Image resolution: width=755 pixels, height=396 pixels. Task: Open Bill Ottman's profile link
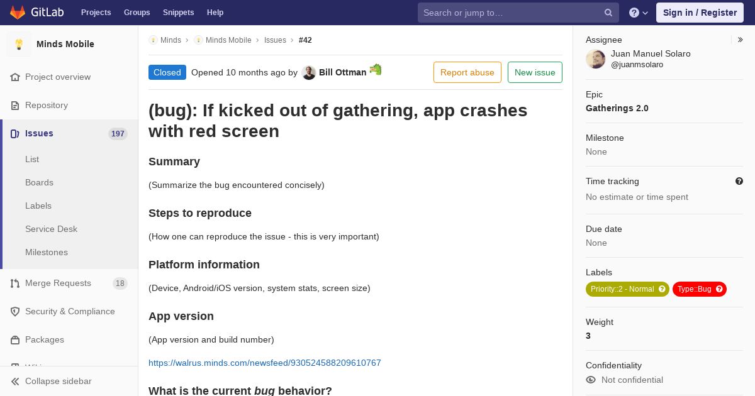pos(342,72)
